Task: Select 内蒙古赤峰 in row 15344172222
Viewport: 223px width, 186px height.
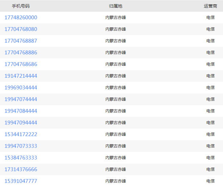Action: point(116,134)
